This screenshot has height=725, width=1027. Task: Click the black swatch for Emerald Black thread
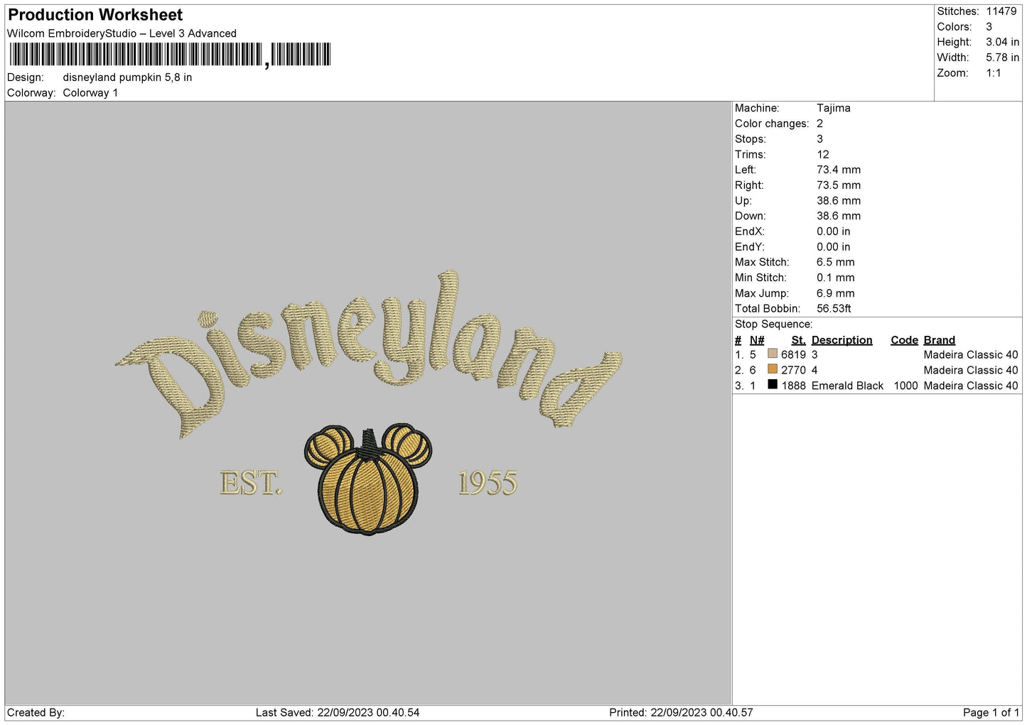point(773,385)
